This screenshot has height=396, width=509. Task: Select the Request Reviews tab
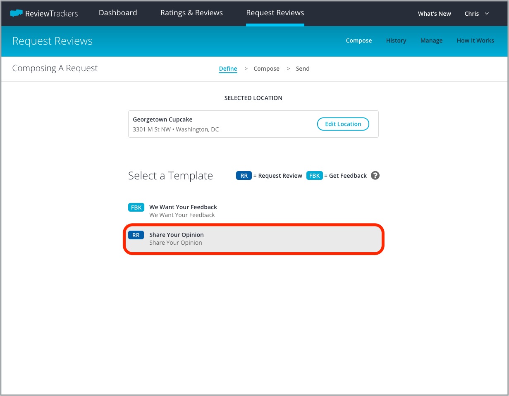coord(275,13)
